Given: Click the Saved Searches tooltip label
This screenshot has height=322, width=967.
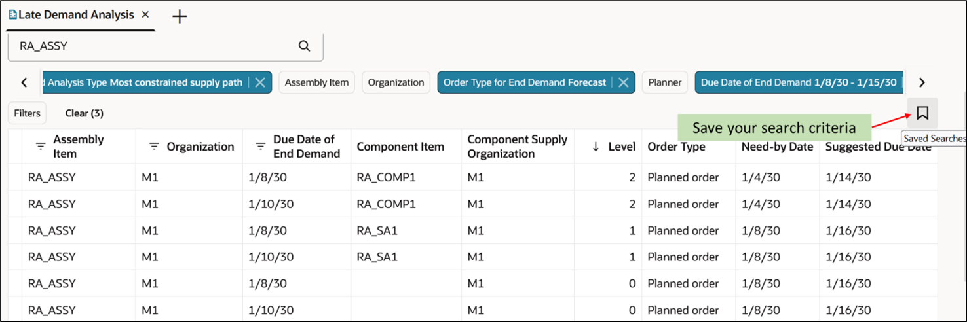Looking at the screenshot, I should point(934,138).
